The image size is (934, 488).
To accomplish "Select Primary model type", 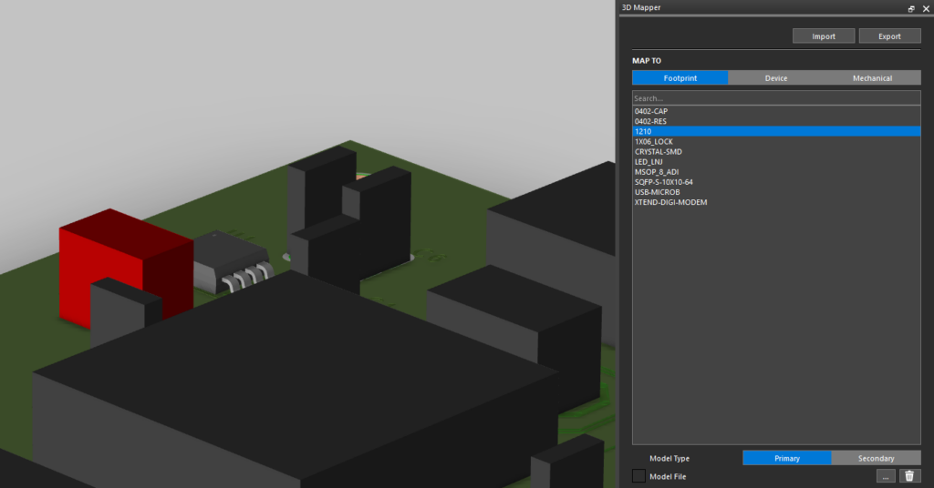I will tap(787, 458).
